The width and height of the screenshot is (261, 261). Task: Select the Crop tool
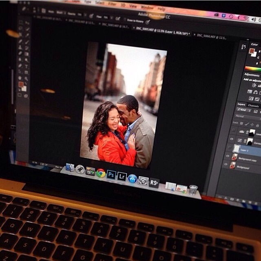(20, 35)
